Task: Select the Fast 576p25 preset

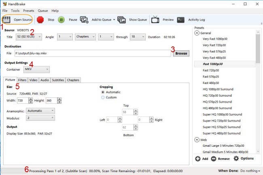Action: pos(211,77)
